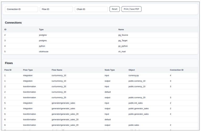Viewport: 201px width, 132px height.
Task: Click ID 4 in the py_python row
Action: pyautogui.click(x=5, y=46)
